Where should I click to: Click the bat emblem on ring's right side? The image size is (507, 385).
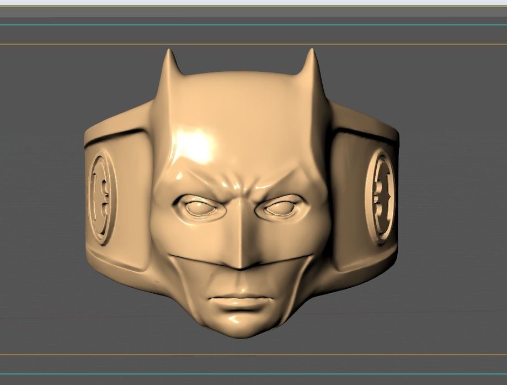click(x=380, y=197)
